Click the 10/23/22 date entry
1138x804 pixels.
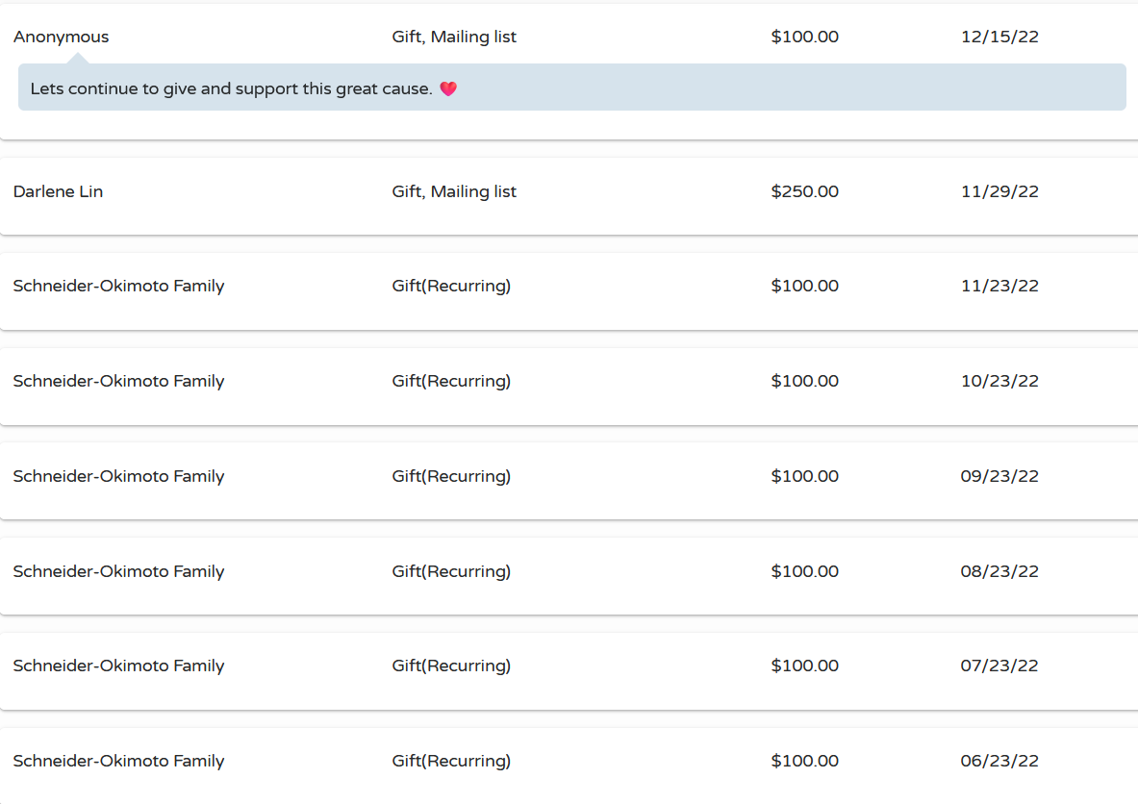tap(999, 381)
